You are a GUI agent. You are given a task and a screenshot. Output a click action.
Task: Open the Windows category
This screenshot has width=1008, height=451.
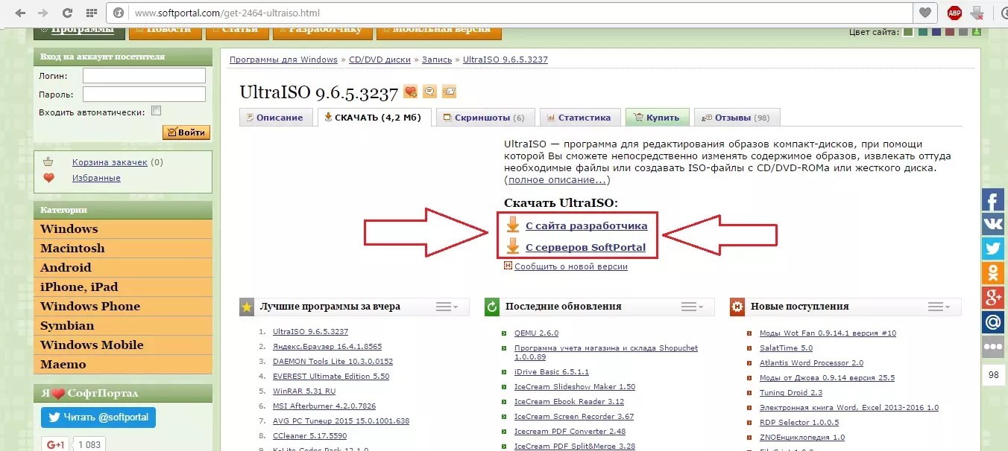click(x=123, y=228)
